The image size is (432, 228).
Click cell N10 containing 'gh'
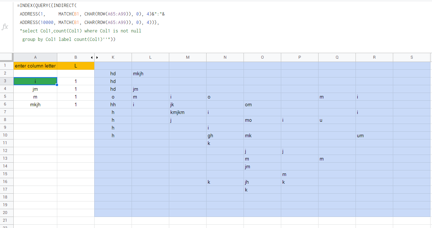[225, 135]
